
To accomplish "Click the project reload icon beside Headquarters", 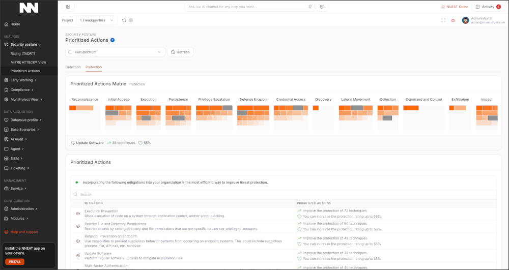I will [x=124, y=20].
